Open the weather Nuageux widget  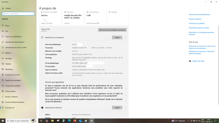(178, 121)
